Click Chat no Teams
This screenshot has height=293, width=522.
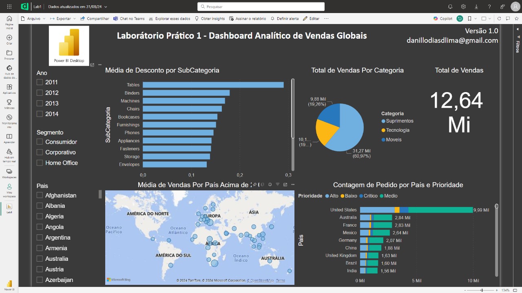[129, 18]
